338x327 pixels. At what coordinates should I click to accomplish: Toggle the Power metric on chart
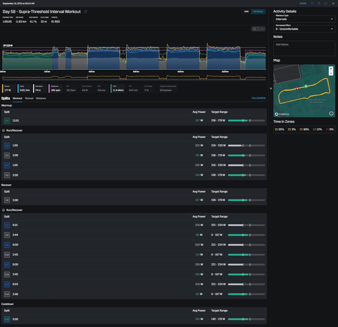tap(8, 88)
